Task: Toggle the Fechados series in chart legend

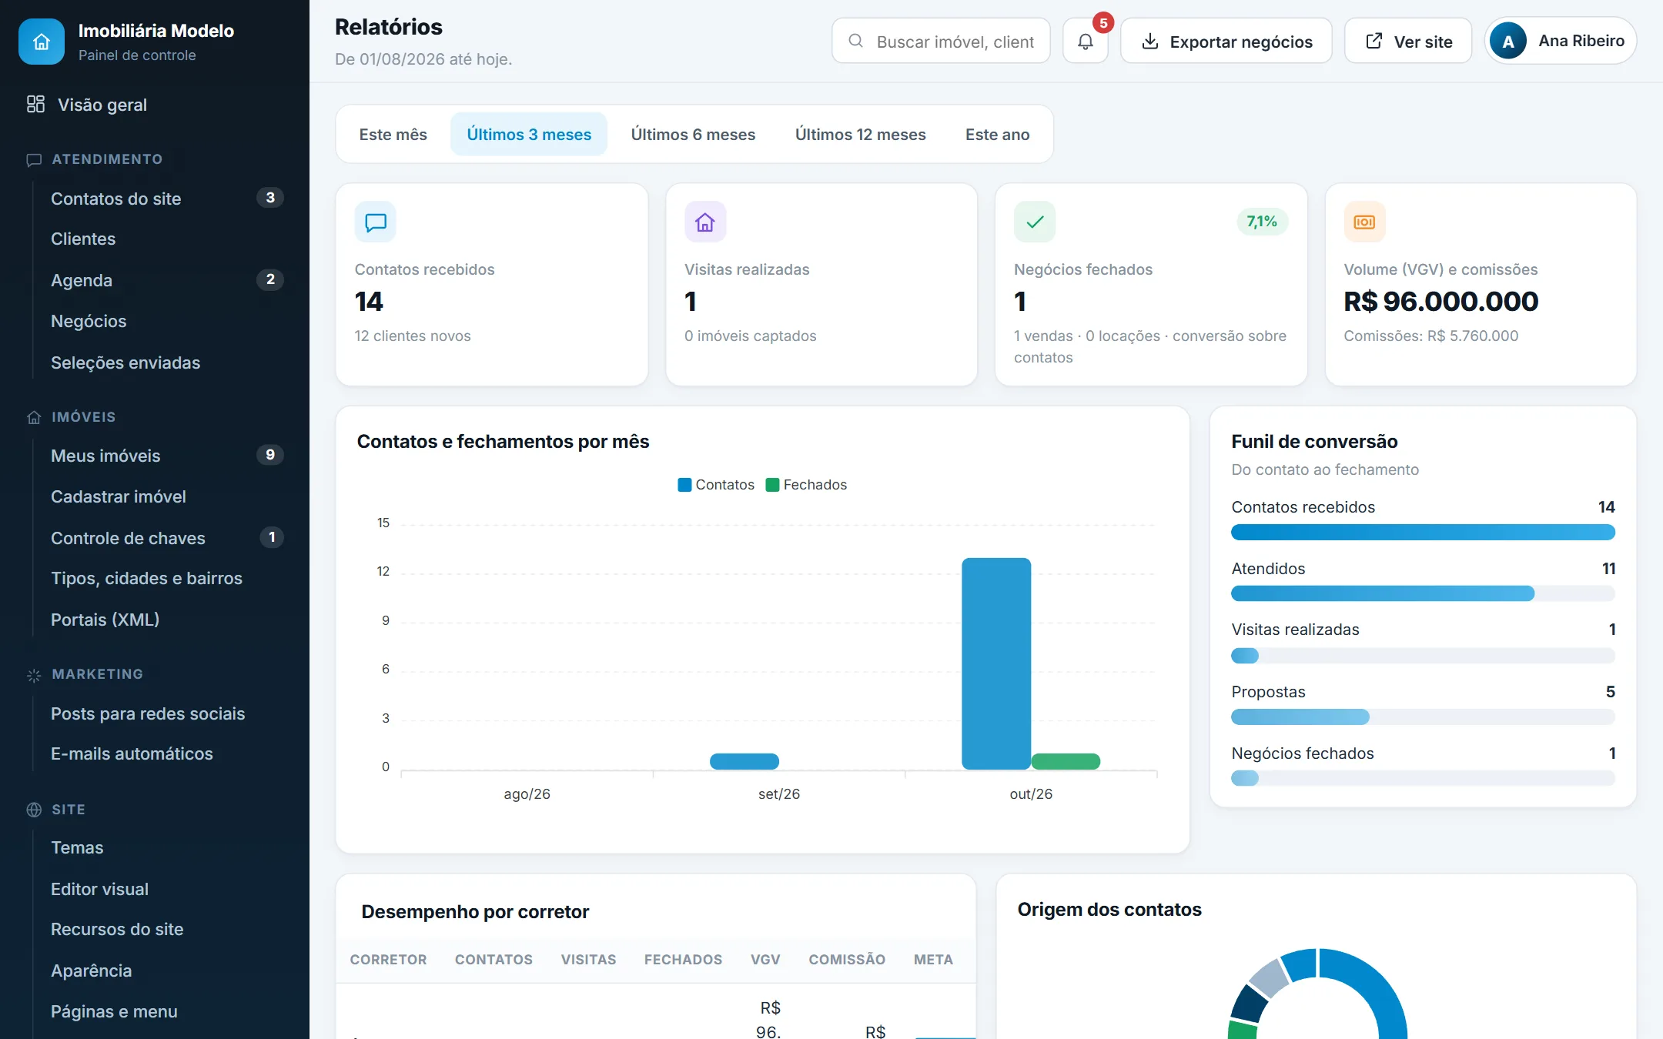Action: click(806, 485)
